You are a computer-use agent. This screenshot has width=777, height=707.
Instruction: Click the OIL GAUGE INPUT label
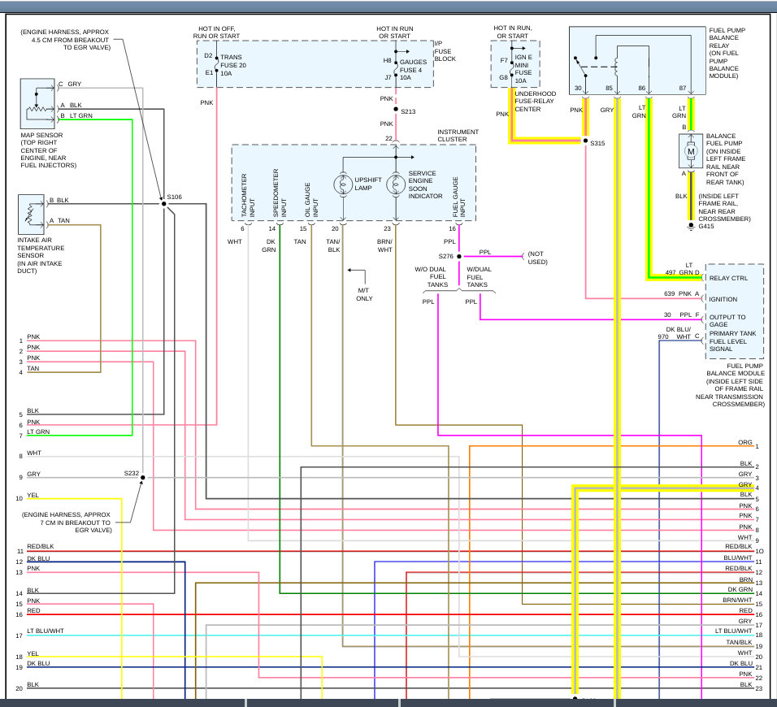311,200
